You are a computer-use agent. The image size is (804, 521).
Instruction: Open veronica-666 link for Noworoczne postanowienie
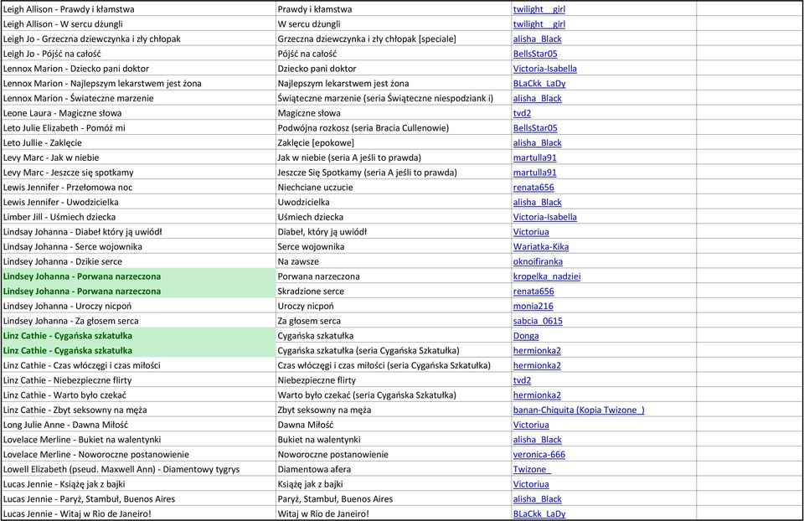pyautogui.click(x=539, y=456)
